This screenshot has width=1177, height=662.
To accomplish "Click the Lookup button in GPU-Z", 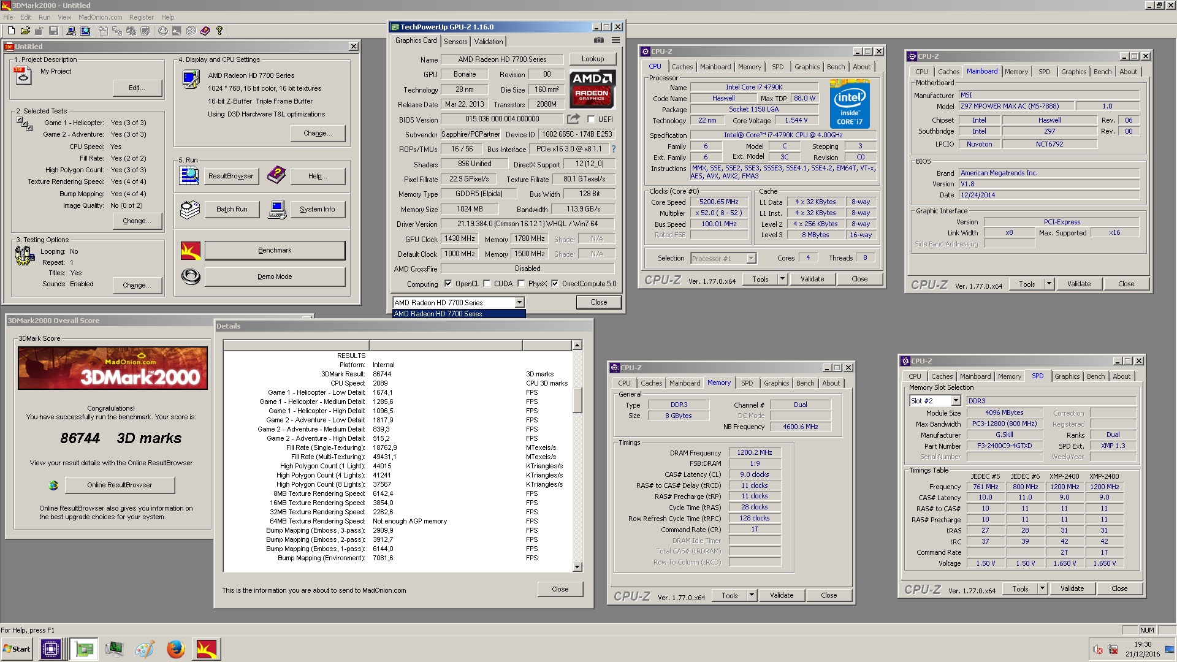I will 593,59.
